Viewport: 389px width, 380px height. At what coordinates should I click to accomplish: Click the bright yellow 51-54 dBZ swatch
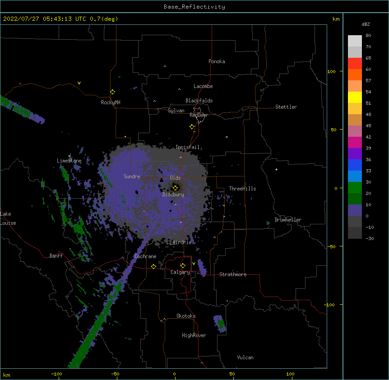click(x=355, y=97)
